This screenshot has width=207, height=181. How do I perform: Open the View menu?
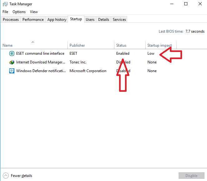34,12
